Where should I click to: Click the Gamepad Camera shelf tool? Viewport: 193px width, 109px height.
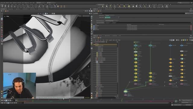[167, 6]
